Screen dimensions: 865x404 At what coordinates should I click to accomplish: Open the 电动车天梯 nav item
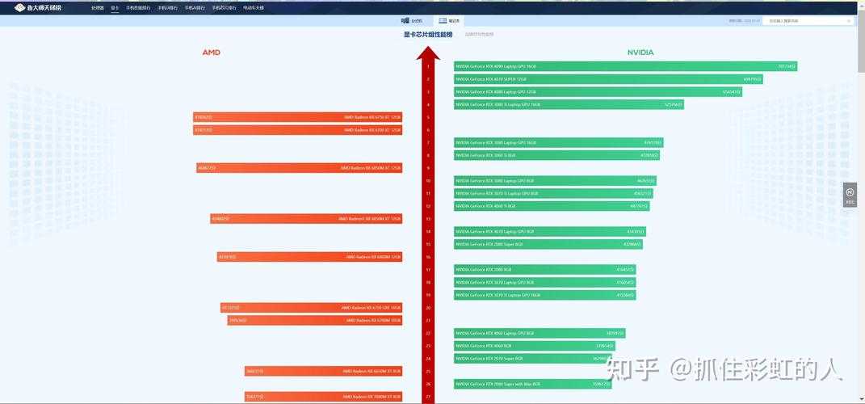pos(254,8)
